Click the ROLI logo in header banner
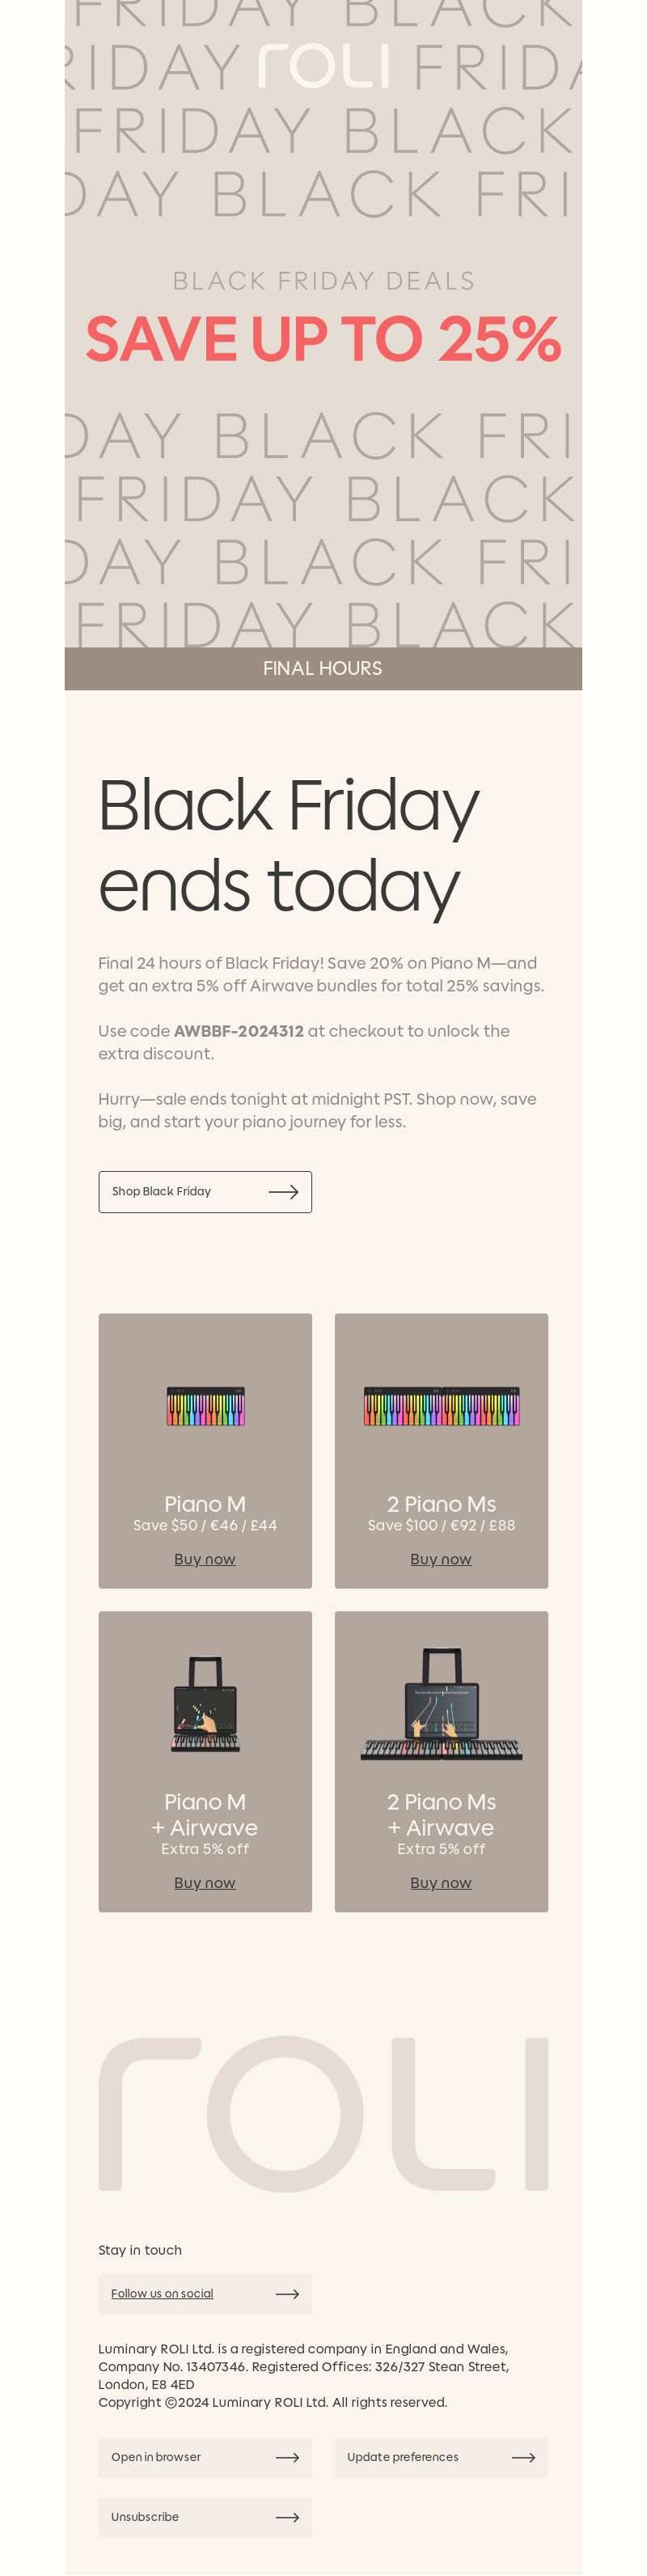The width and height of the screenshot is (647, 2576). coord(323,66)
